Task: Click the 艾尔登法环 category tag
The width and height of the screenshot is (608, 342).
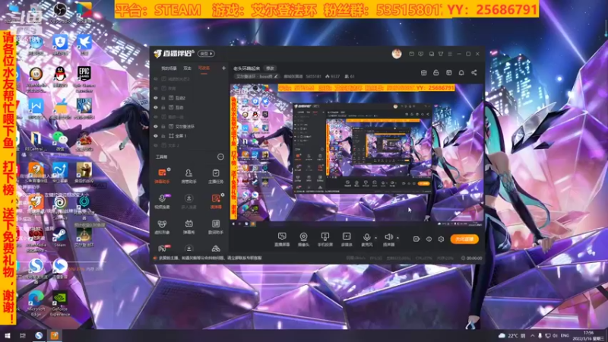Action: 257,77
